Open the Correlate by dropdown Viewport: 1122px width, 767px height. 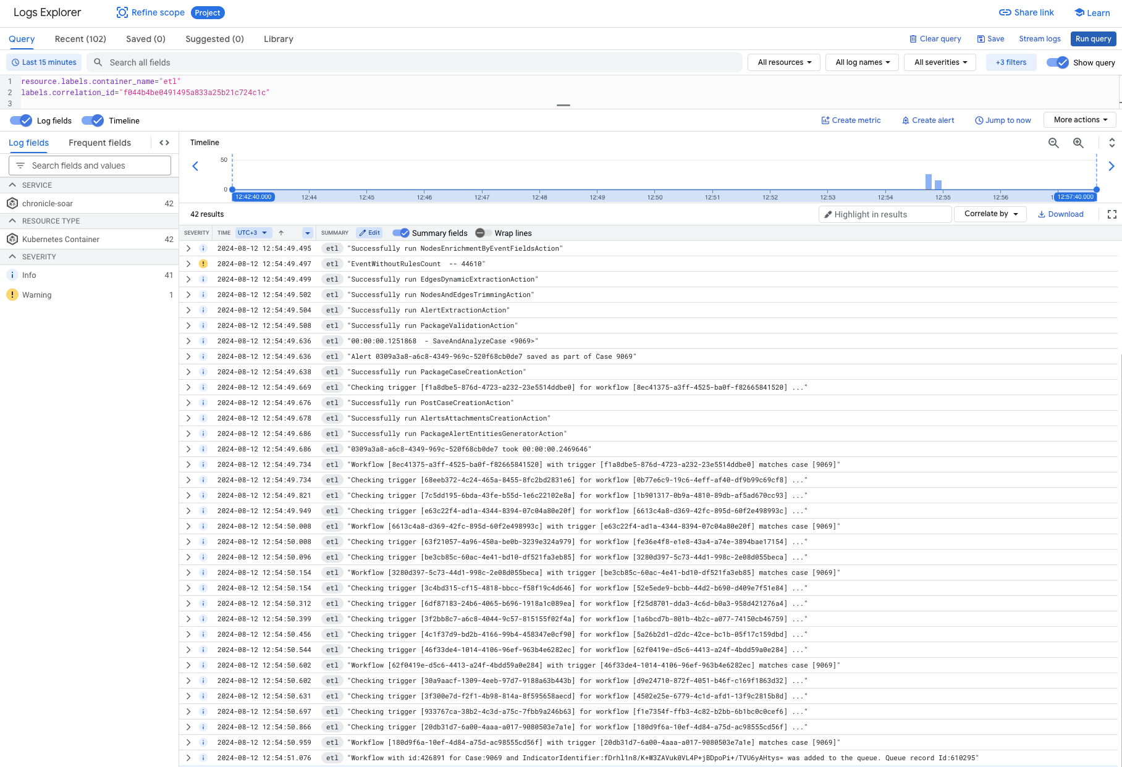click(990, 214)
